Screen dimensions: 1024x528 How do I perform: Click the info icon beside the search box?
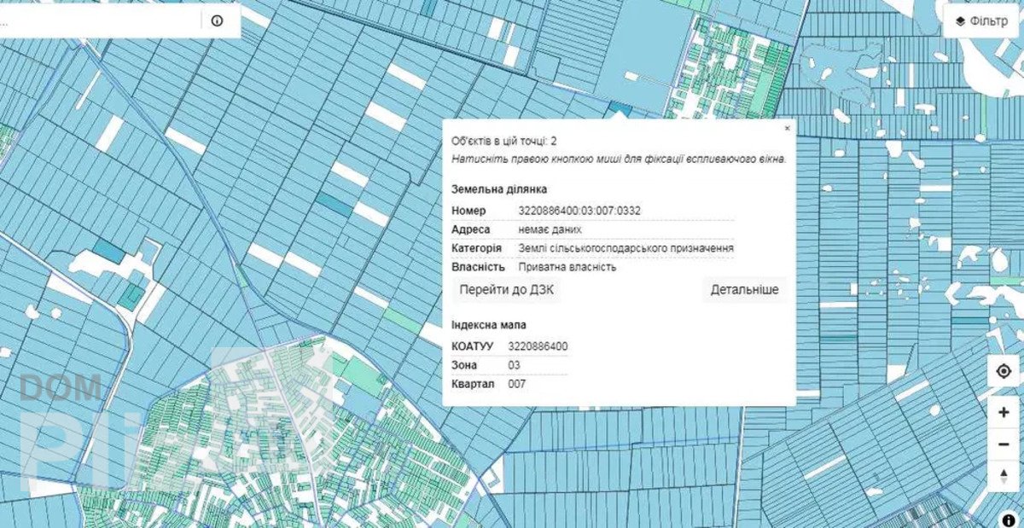[x=217, y=21]
